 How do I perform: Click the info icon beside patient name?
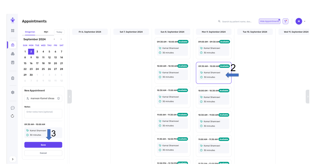point(58,98)
